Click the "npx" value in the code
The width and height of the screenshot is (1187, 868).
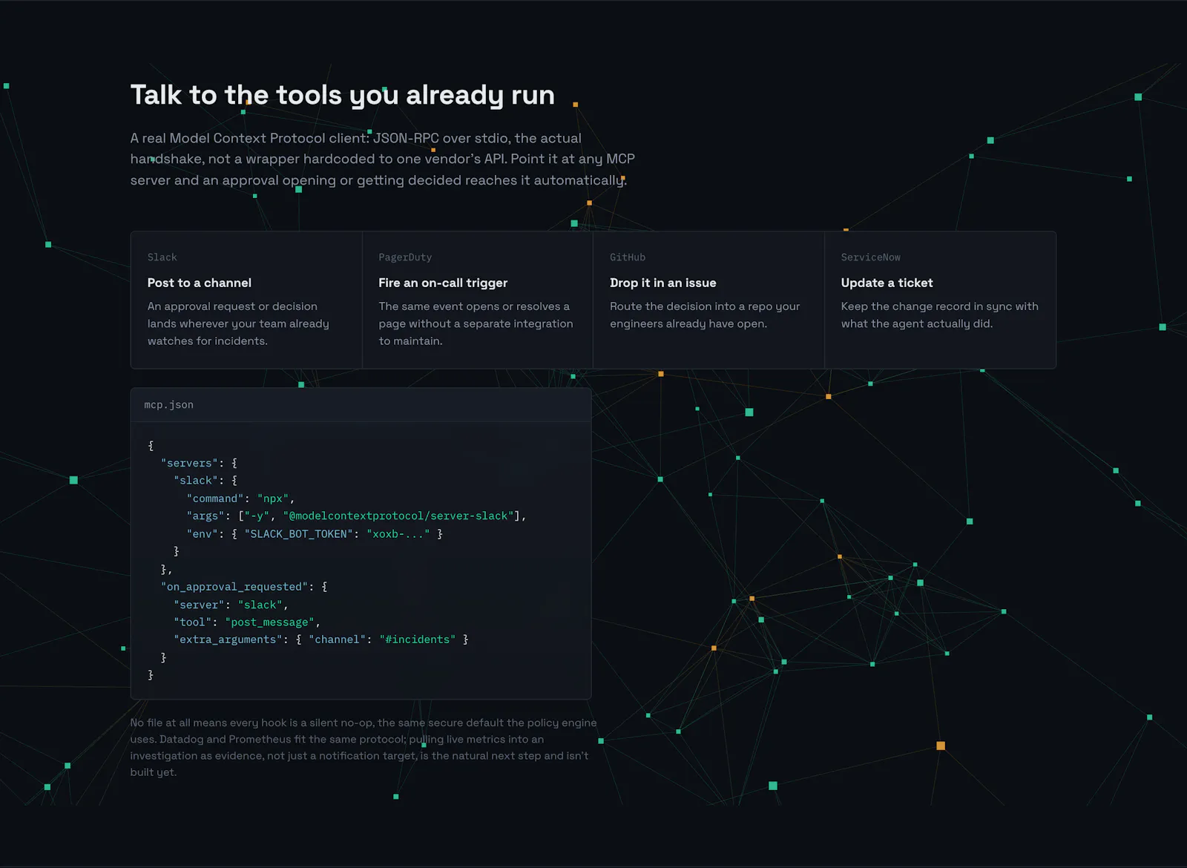click(273, 499)
